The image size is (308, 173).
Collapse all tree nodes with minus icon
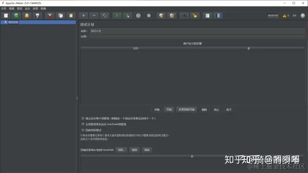pyautogui.click(x=94, y=16)
